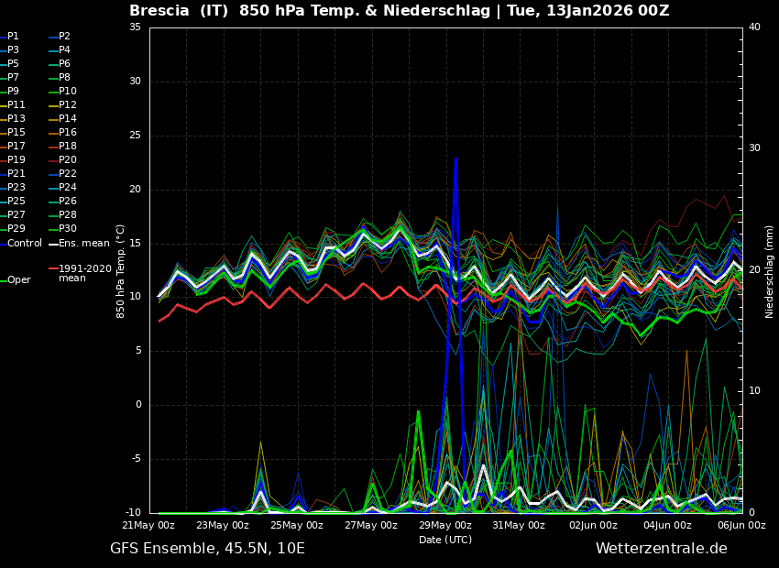Click the green line swatch beside Oper
Viewport: 779px width, 568px height.
3,281
